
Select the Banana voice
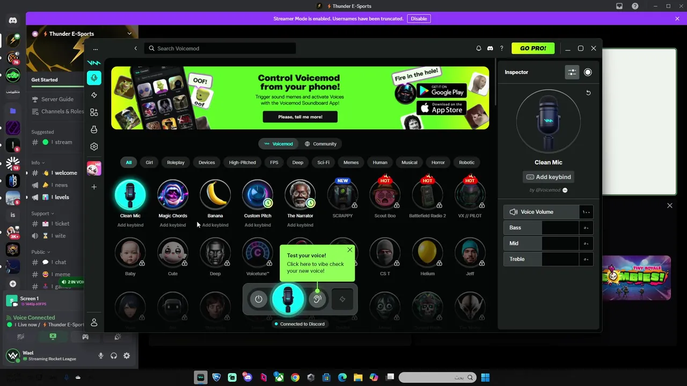click(215, 195)
